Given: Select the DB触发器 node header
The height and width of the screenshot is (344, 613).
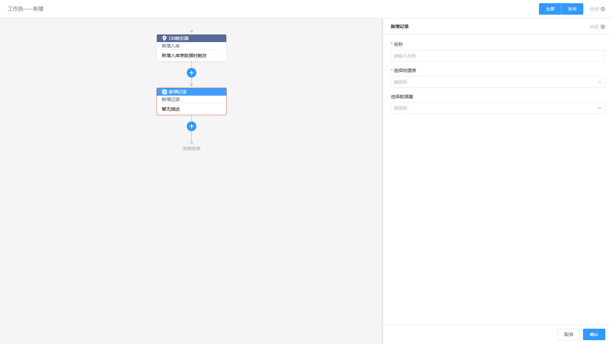Looking at the screenshot, I should (192, 38).
